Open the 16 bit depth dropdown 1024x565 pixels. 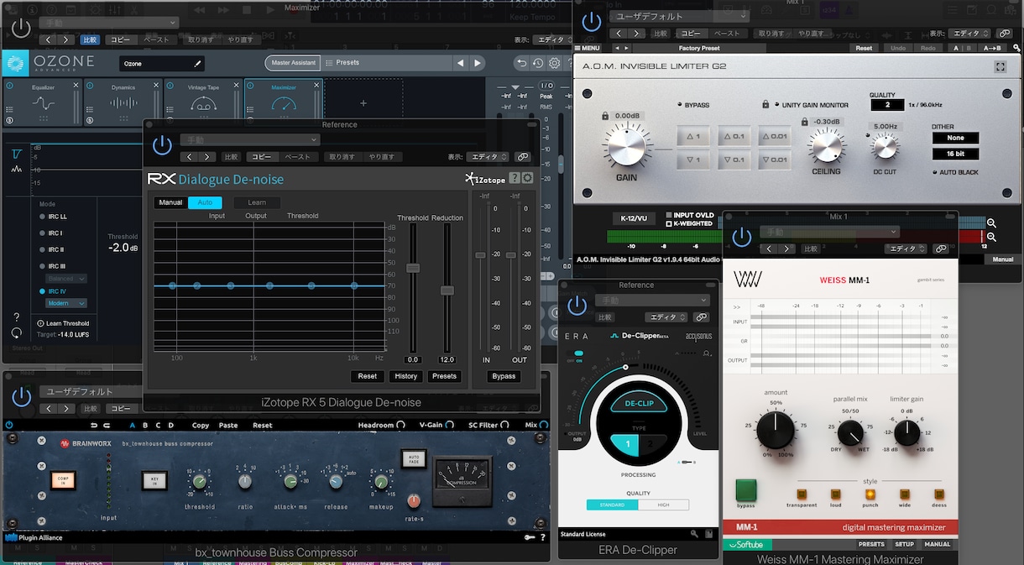click(955, 154)
